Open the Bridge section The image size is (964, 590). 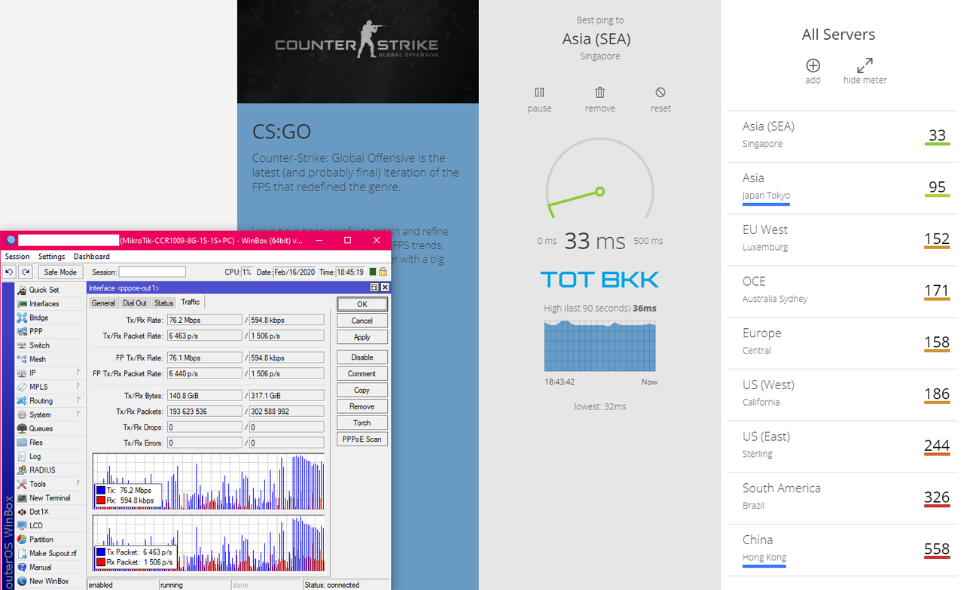(x=38, y=318)
